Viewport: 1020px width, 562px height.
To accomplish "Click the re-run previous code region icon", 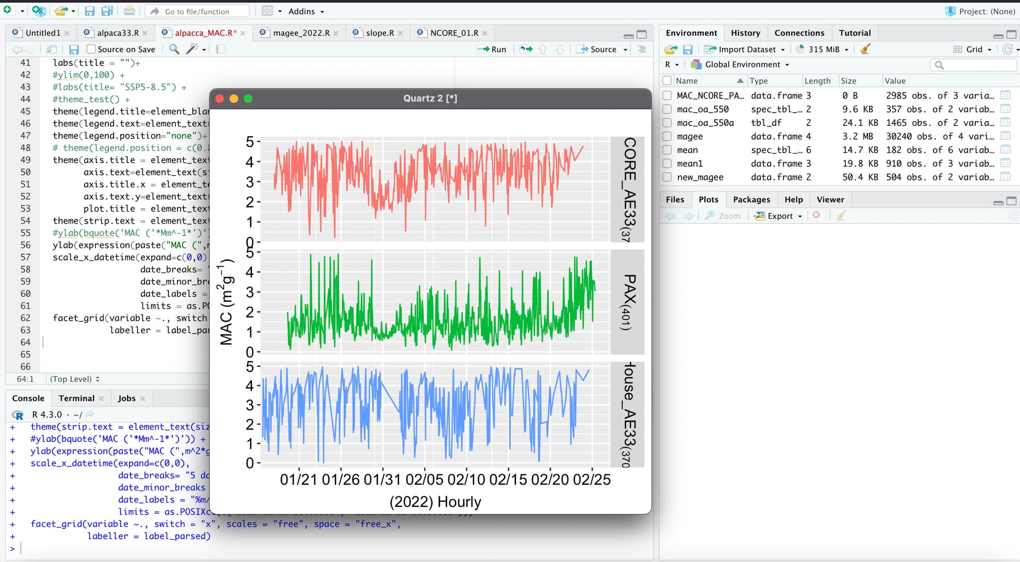I will pos(526,49).
